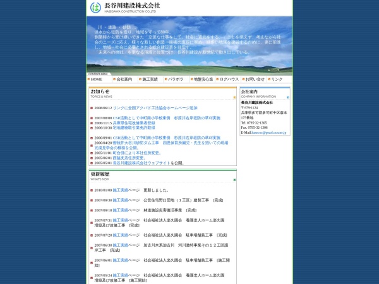The height and width of the screenshot is (284, 379).
Task: Open the 2007/08/08 CSR活動 news link
Action: pos(167,118)
